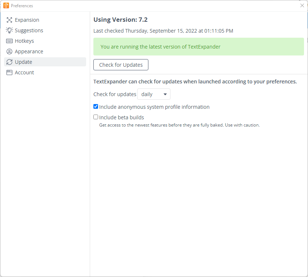The width and height of the screenshot is (308, 277).
Task: Click the 'Using Version: 7.2' heading
Action: (x=121, y=20)
